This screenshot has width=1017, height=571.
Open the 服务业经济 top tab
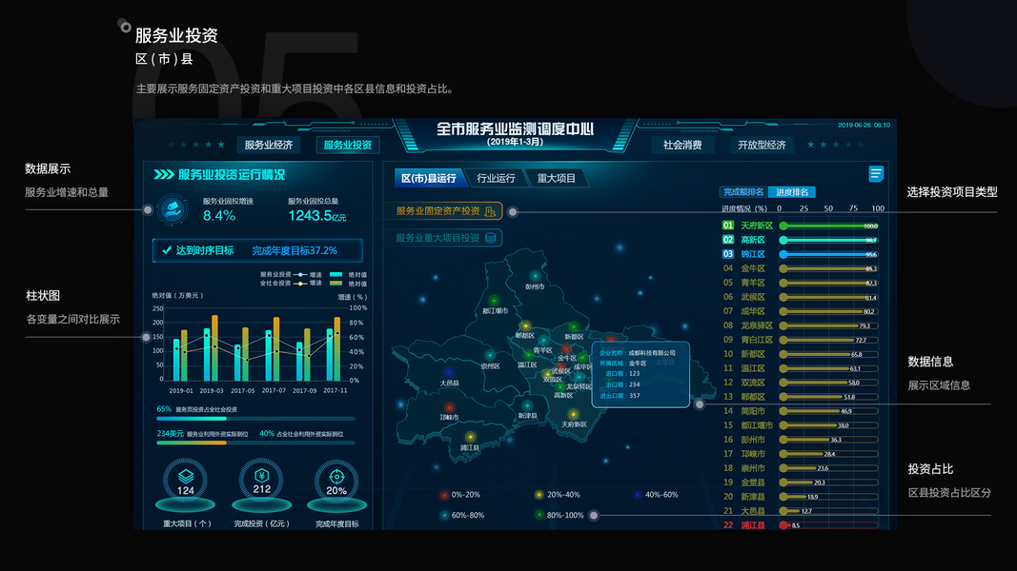pos(269,145)
